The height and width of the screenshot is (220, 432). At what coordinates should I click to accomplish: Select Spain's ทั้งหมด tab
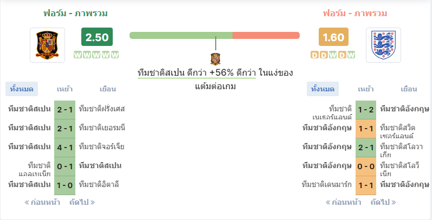coord(22,89)
